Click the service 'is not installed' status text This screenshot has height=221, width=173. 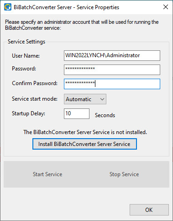tap(85, 132)
